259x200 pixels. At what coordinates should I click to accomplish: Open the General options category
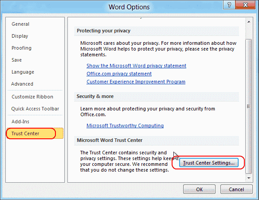(20, 24)
